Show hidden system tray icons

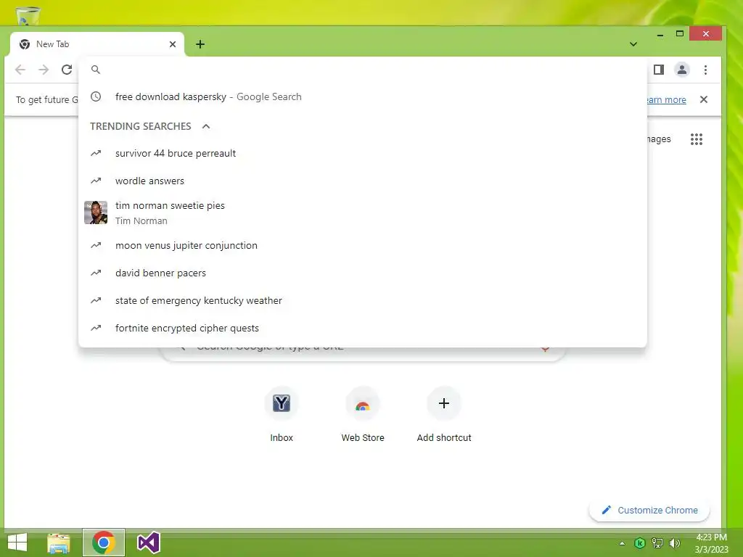622,543
